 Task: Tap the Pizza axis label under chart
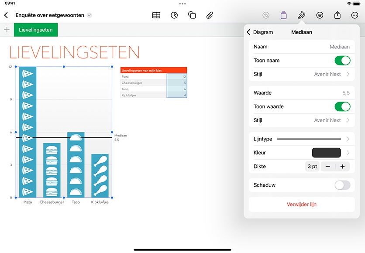coord(28,202)
